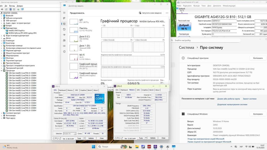267x150 pixels.
Task: Switch to Graphics tab in left CPU-Z window
Action: coord(83,90)
